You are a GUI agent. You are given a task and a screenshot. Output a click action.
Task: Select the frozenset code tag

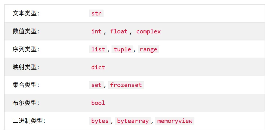(126, 85)
